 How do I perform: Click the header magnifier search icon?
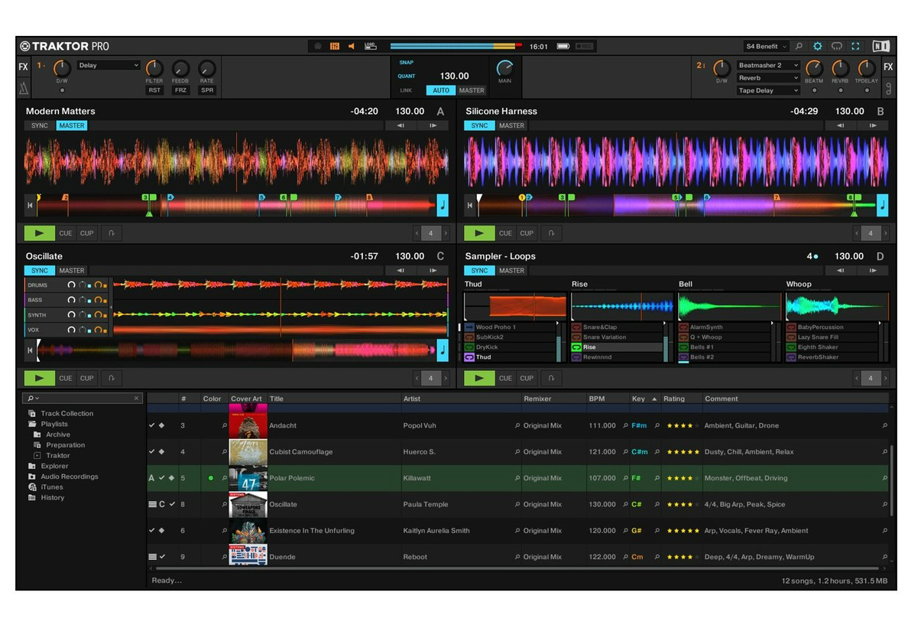[x=799, y=47]
